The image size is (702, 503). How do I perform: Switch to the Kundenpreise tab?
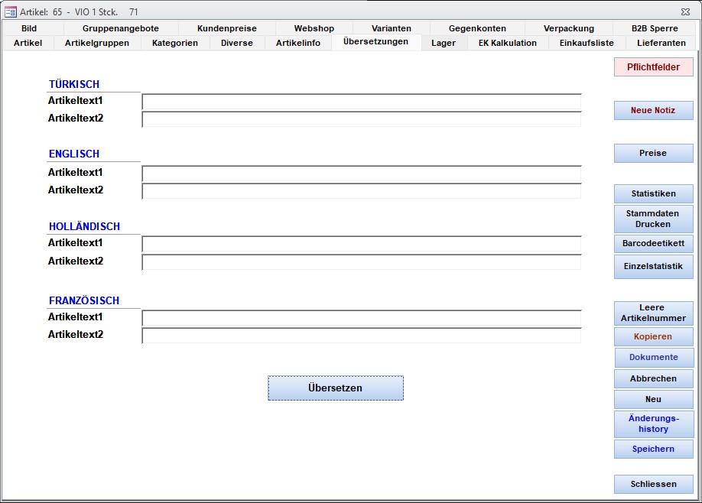click(226, 28)
